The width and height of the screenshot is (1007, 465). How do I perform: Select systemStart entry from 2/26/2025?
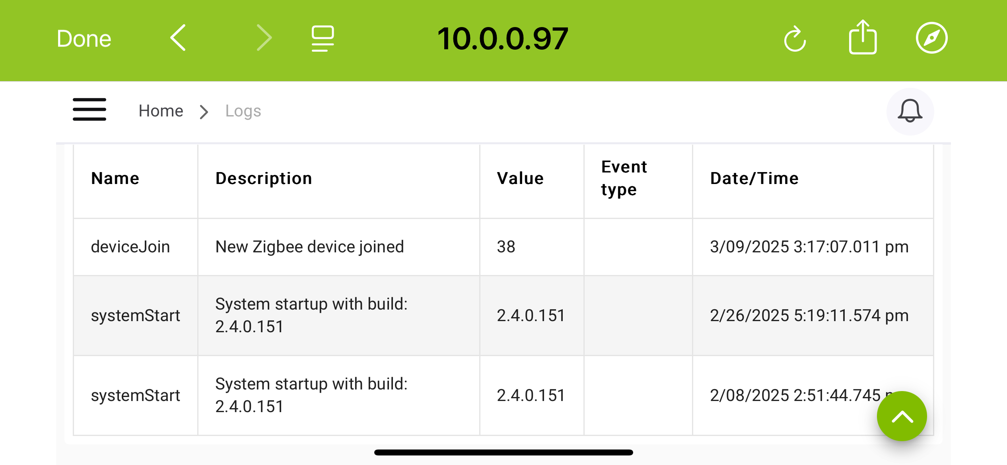point(503,316)
